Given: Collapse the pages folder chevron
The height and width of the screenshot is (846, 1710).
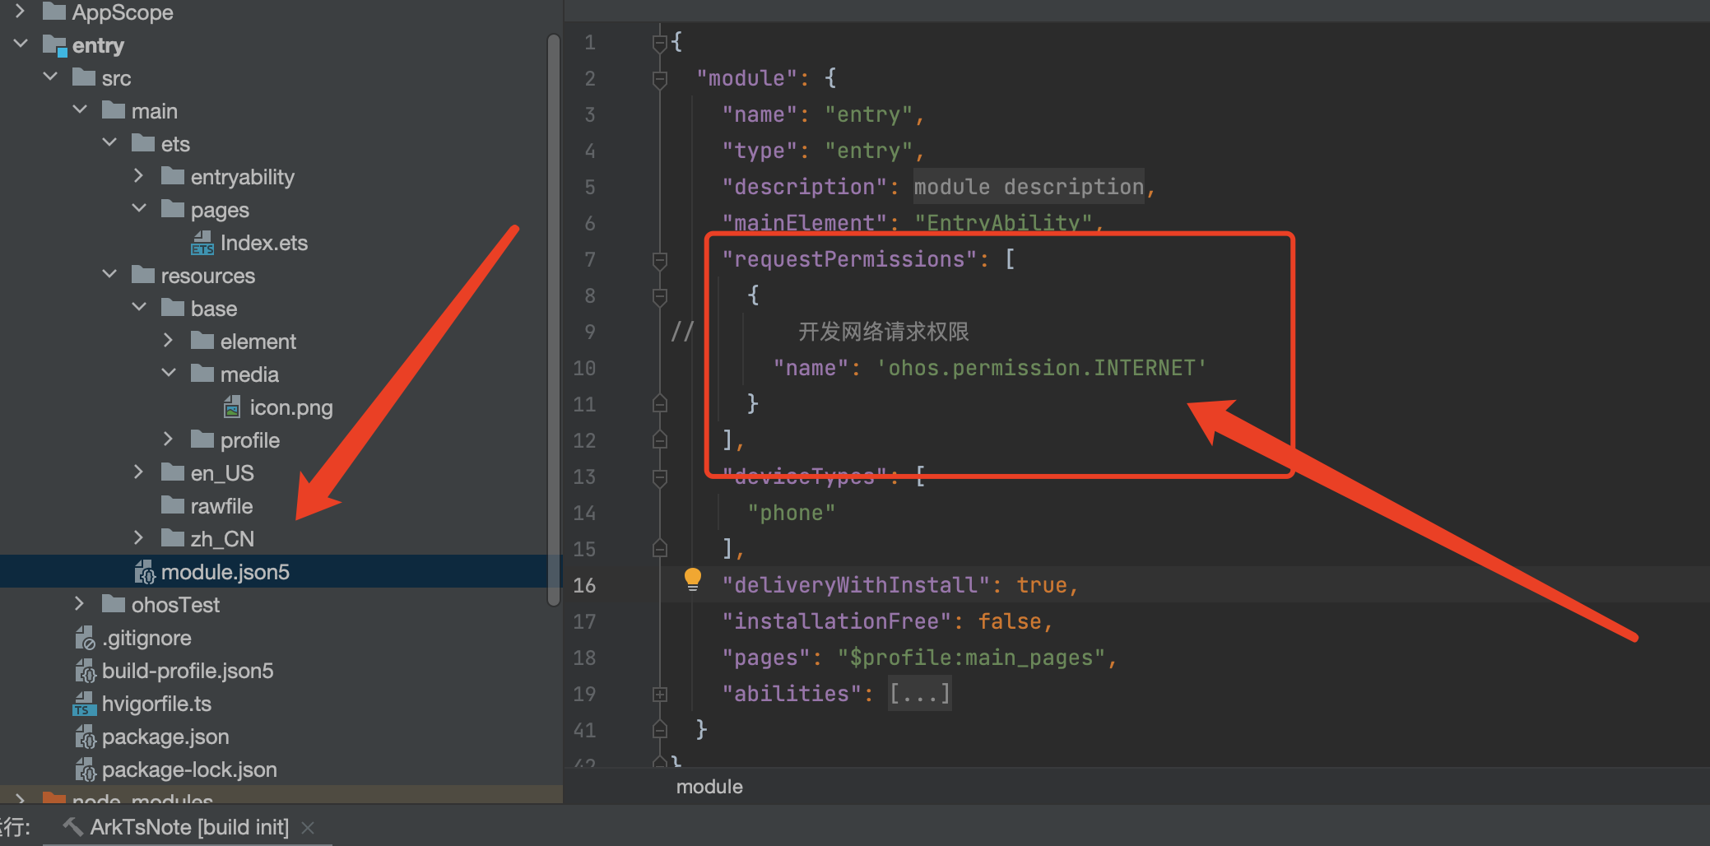Looking at the screenshot, I should pyautogui.click(x=140, y=208).
